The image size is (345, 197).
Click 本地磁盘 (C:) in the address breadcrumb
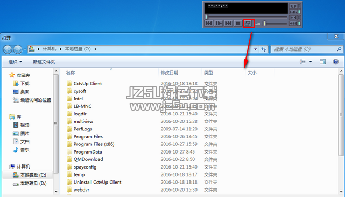click(x=78, y=49)
